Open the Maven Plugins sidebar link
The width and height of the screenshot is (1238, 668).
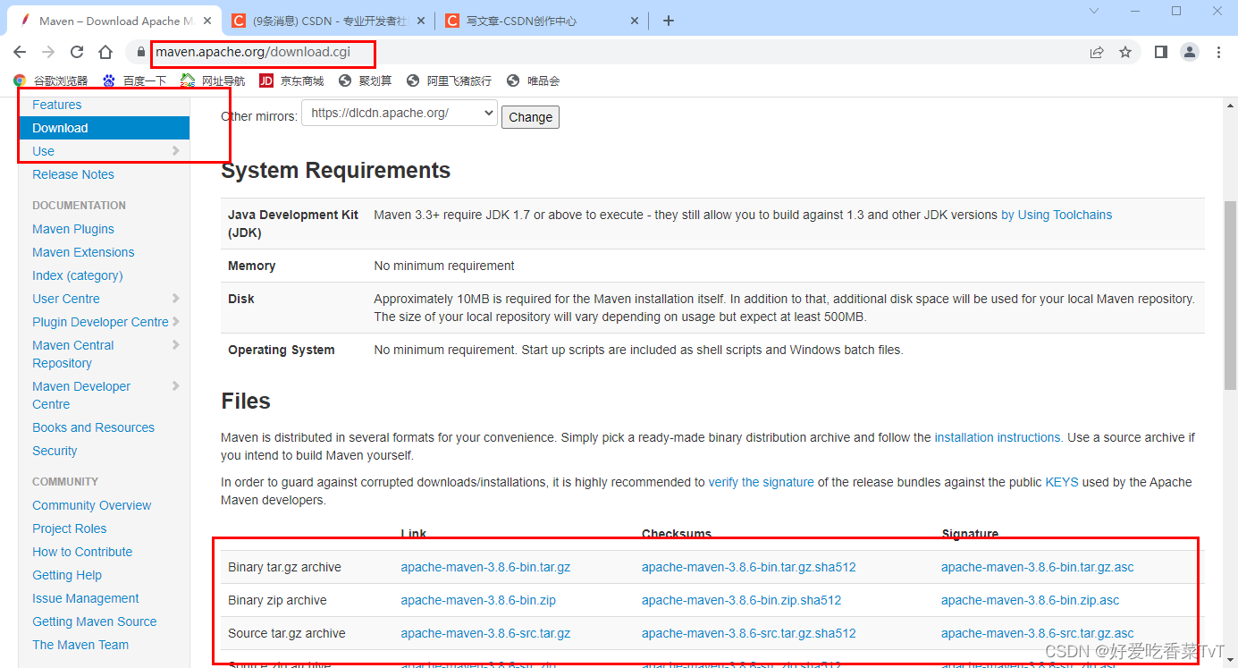pyautogui.click(x=73, y=229)
